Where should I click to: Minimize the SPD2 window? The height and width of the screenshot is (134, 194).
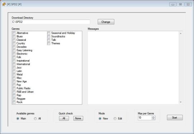[x=173, y=4]
